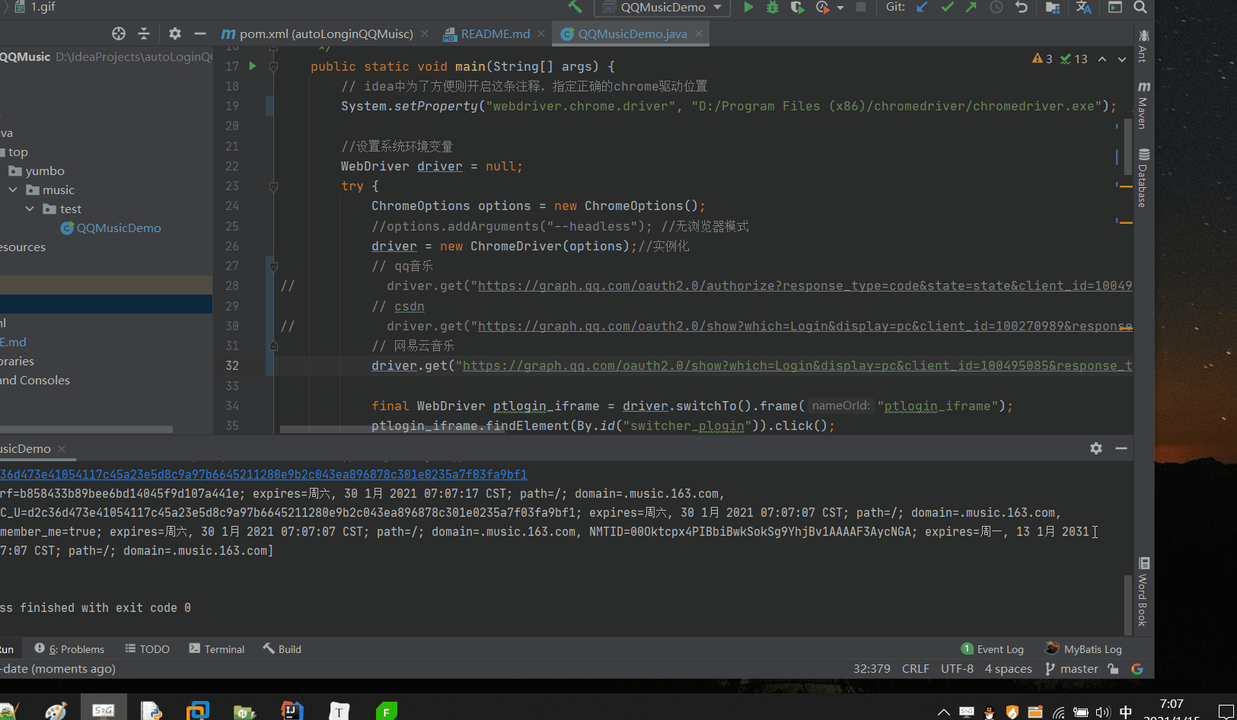This screenshot has width=1237, height=720.
Task: Open the Typora icon on the taskbar
Action: [339, 711]
